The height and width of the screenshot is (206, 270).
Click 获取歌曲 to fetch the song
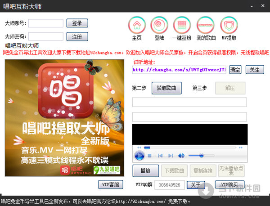(x=166, y=88)
